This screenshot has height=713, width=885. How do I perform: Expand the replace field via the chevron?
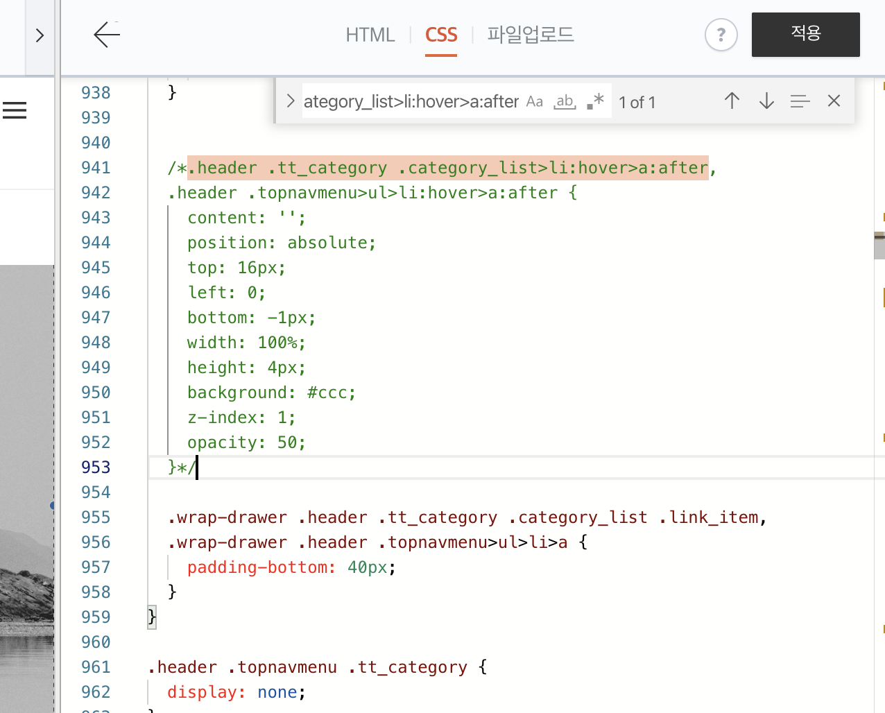(x=290, y=101)
